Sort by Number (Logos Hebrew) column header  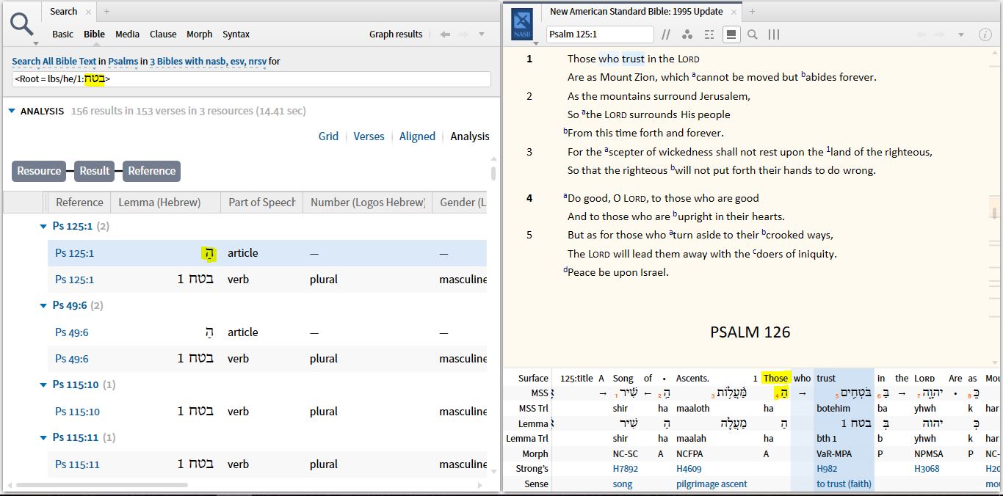coord(368,203)
